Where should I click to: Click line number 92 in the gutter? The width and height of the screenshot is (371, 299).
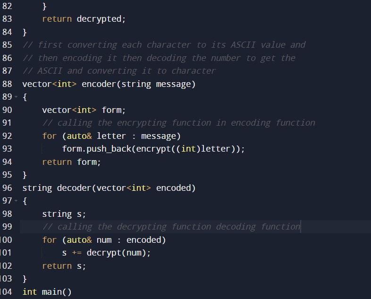coord(7,136)
